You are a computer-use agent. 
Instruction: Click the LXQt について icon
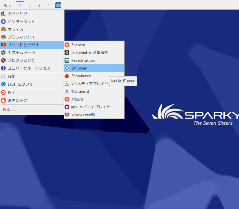pyautogui.click(x=3, y=84)
